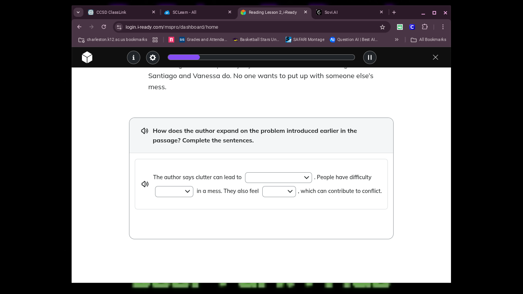Open the Grades and Attendance bookmark

point(203,40)
